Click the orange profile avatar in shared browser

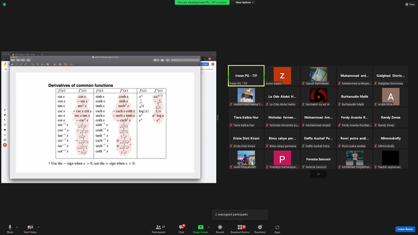(x=213, y=64)
